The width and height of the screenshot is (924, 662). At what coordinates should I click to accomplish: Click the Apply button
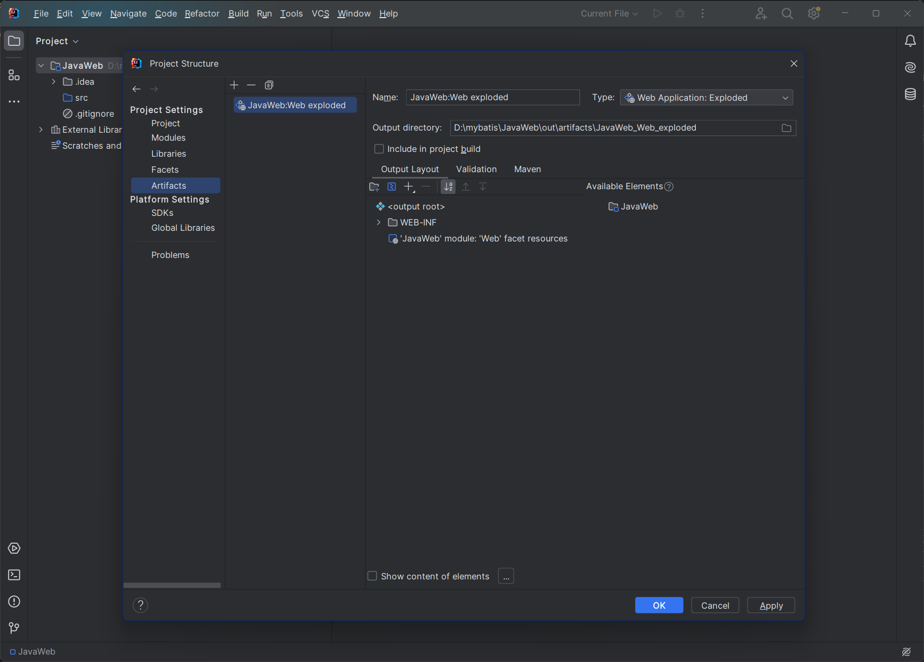click(771, 606)
